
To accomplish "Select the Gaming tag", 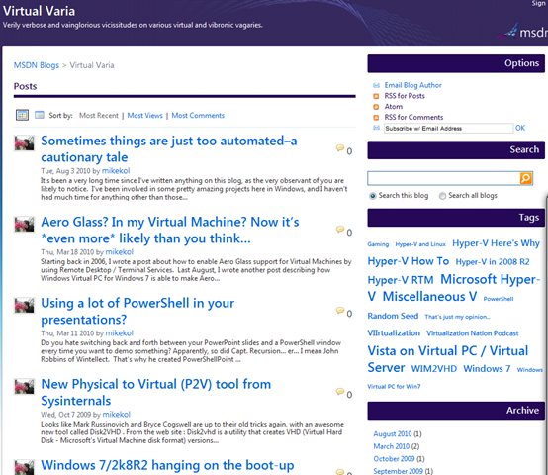I will 378,244.
